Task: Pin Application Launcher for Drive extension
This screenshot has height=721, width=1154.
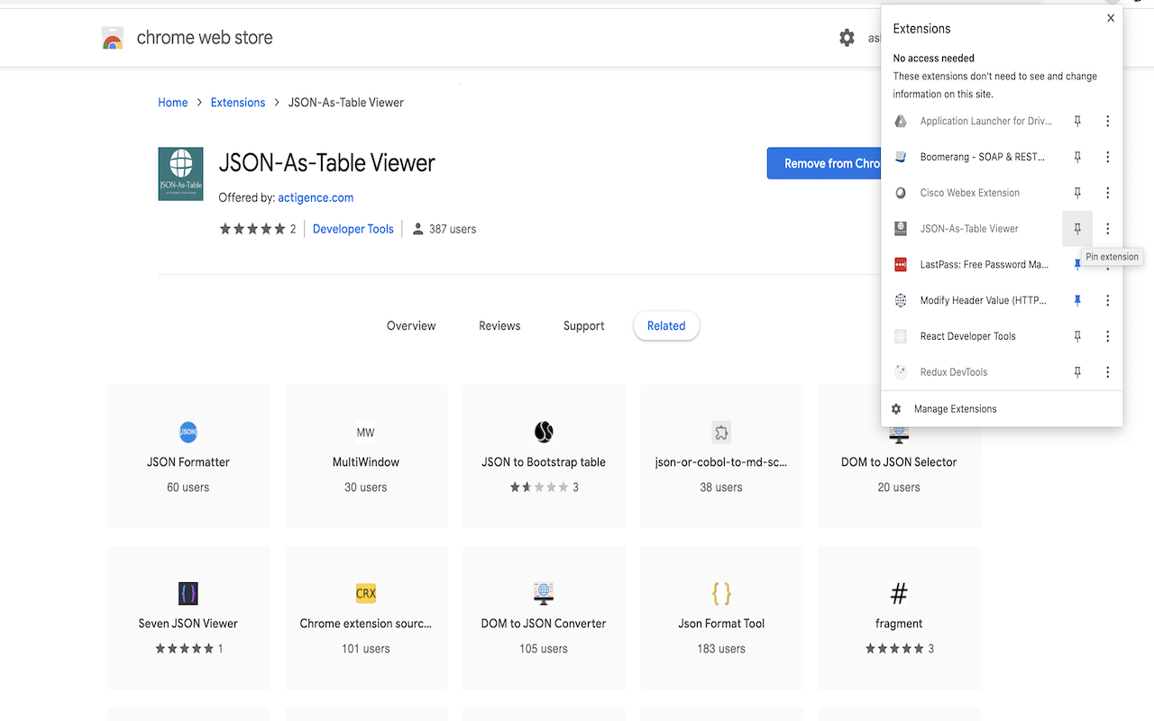Action: click(1077, 121)
